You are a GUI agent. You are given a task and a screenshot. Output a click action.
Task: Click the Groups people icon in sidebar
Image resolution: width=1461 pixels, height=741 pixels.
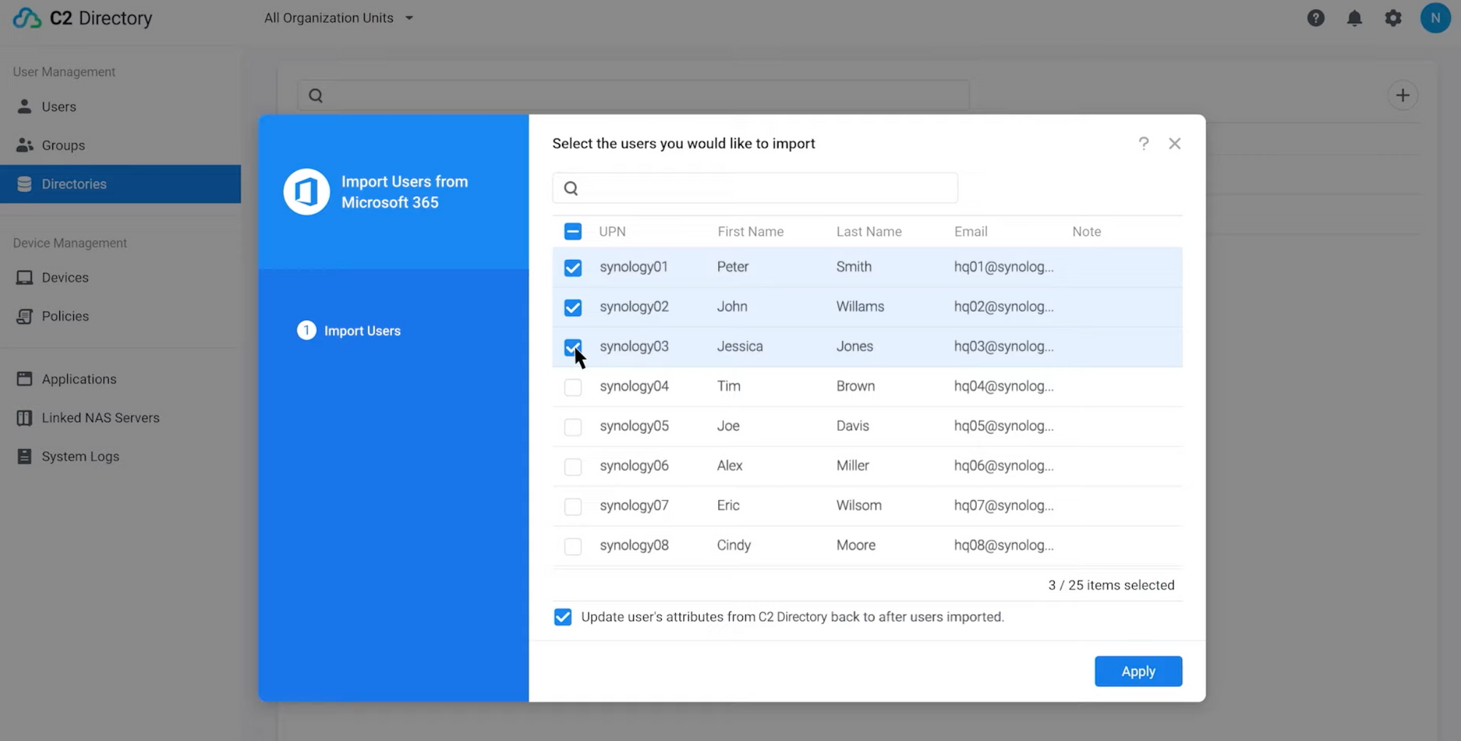(x=25, y=145)
